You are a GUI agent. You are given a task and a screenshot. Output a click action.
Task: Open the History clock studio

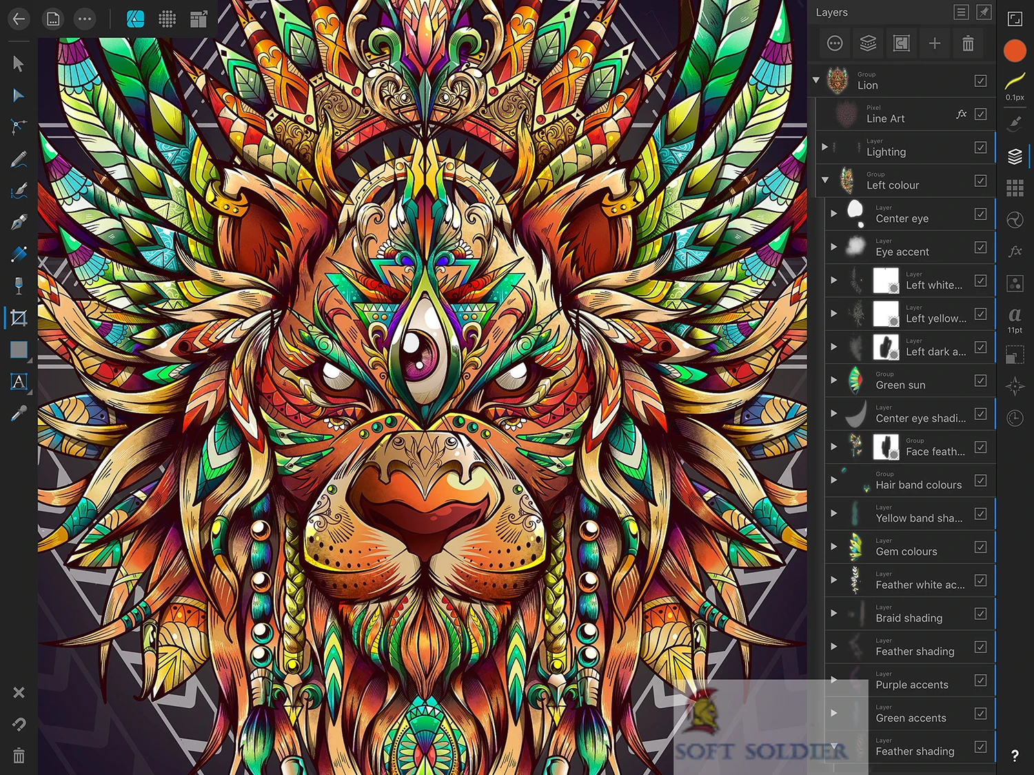(1015, 418)
